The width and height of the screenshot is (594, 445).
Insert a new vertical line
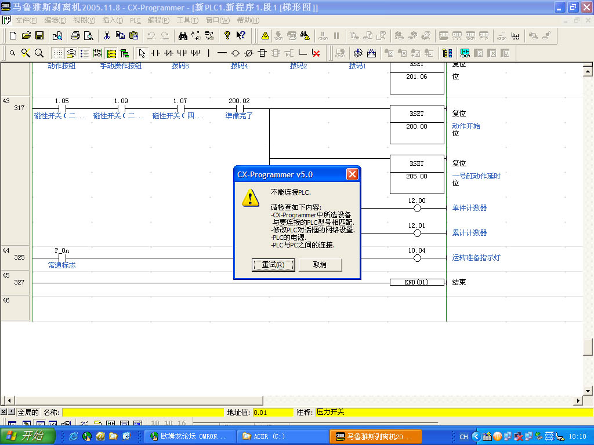pyautogui.click(x=209, y=53)
